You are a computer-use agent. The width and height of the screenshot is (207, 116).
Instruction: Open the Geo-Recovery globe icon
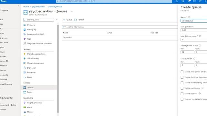[x=25, y=59]
